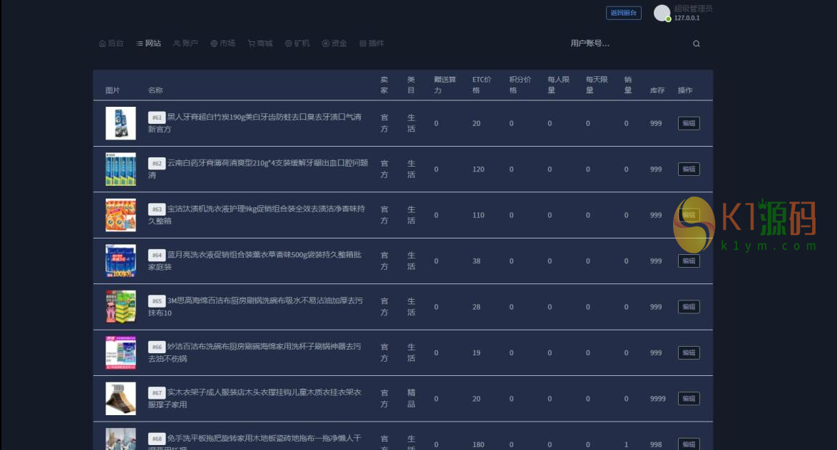
Task: Click the #67 ID badge
Action: coord(156,393)
